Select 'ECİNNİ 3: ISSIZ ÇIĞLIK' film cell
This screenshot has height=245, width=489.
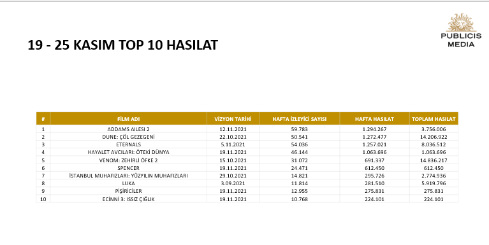click(x=129, y=199)
